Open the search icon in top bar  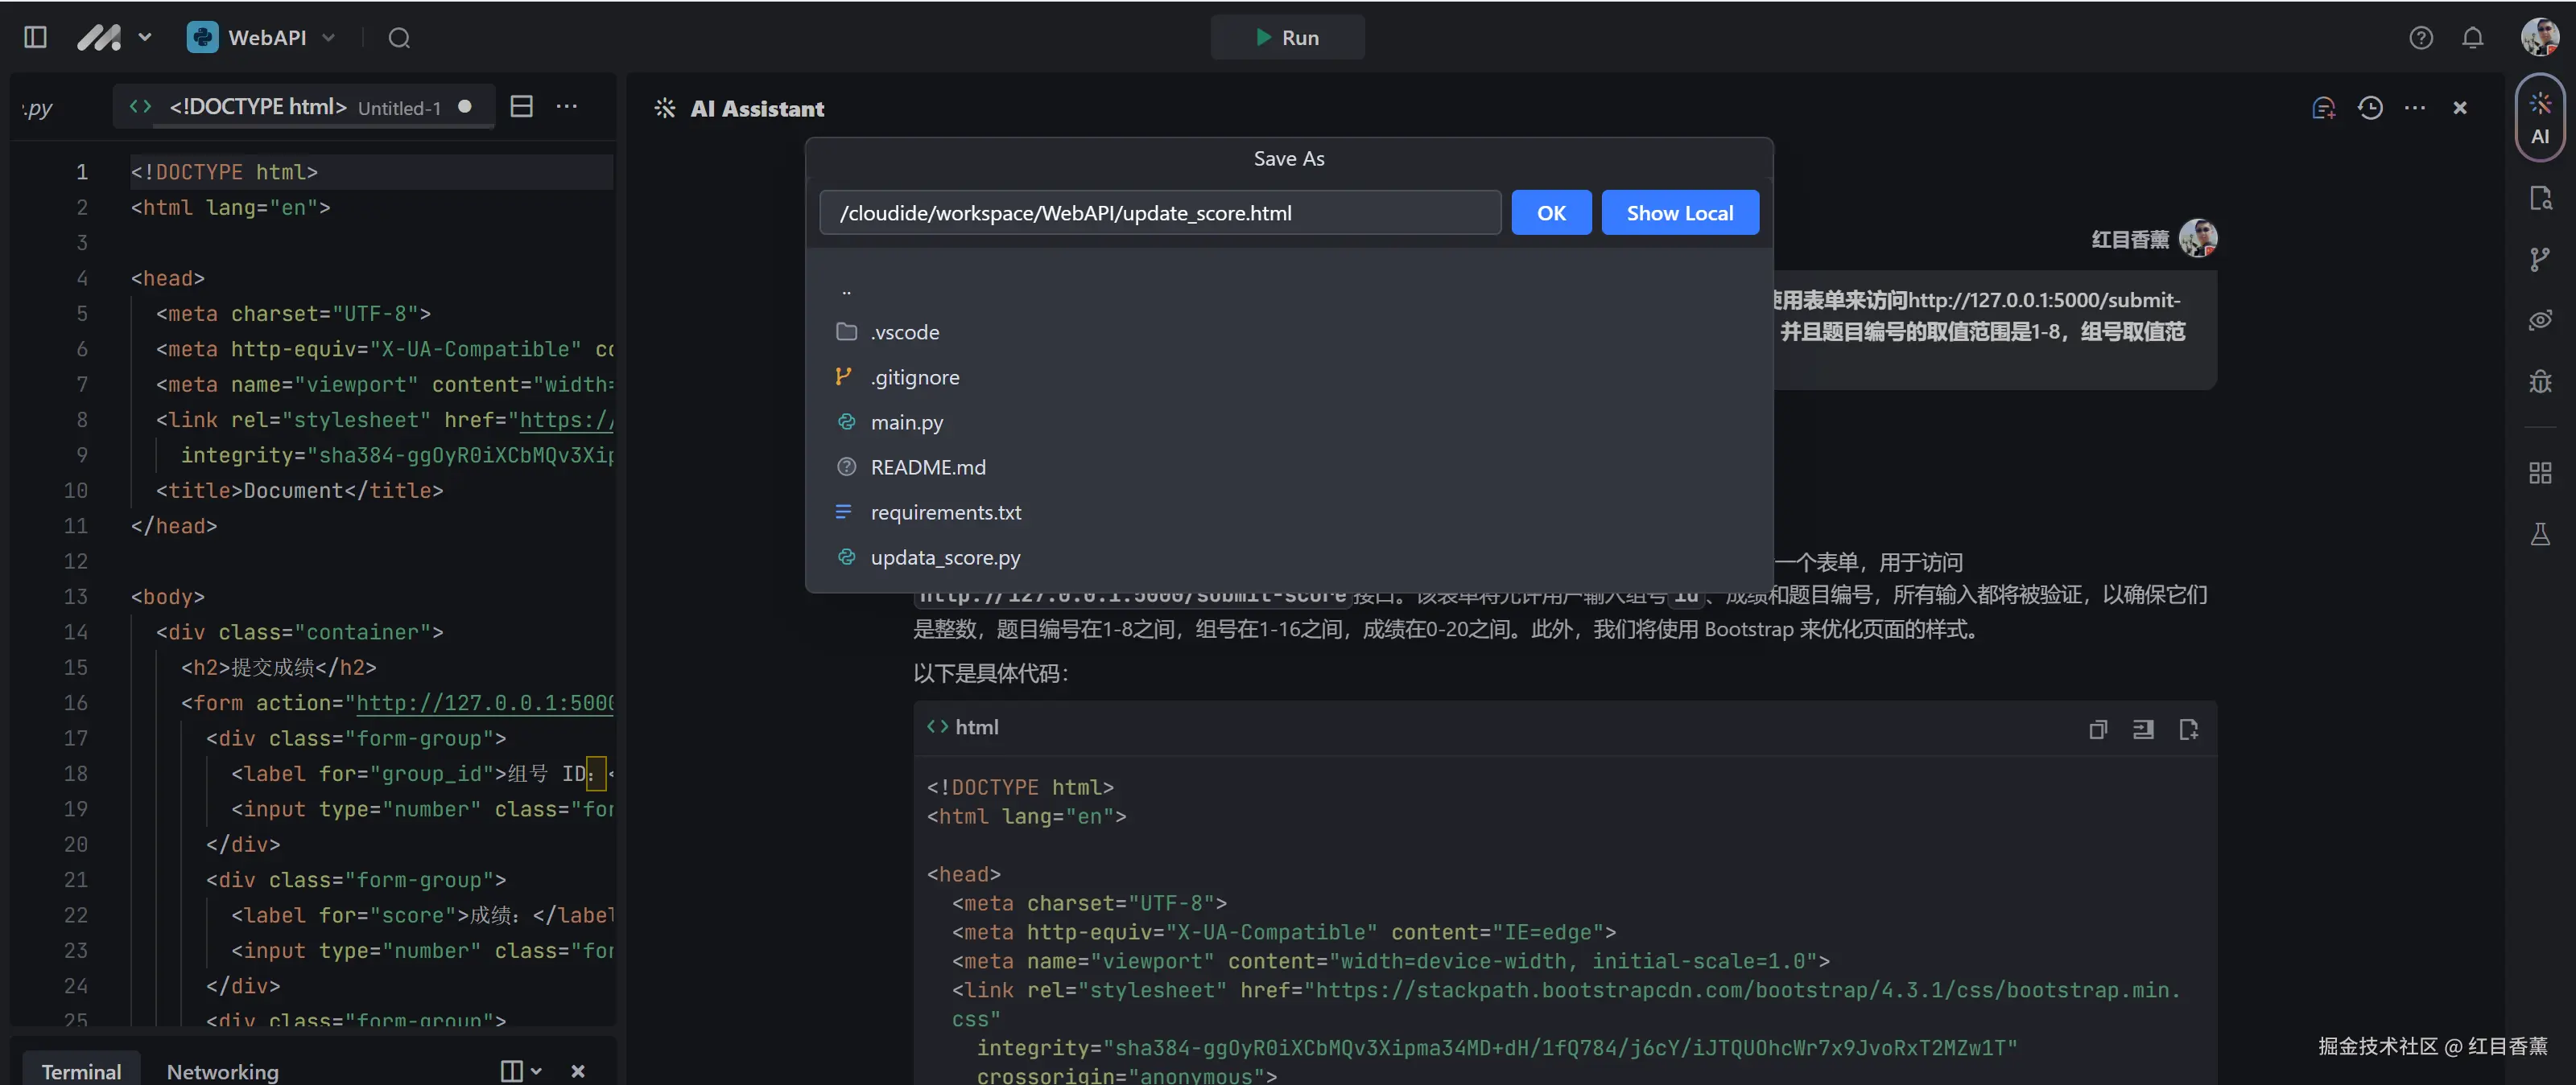[399, 38]
